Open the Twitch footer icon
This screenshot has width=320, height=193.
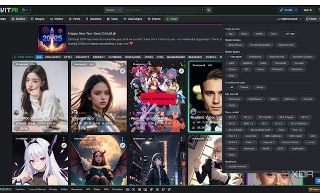click(169, 189)
